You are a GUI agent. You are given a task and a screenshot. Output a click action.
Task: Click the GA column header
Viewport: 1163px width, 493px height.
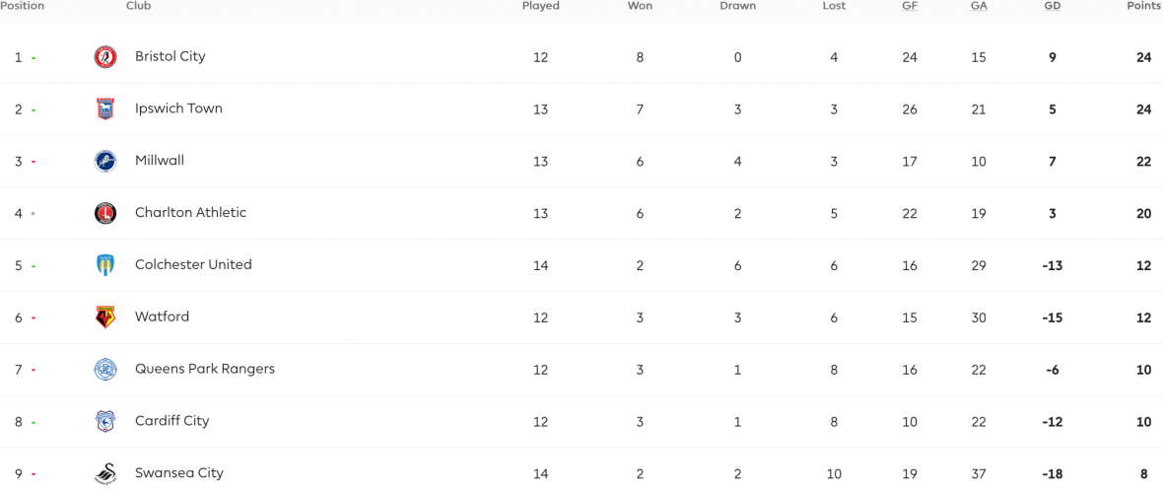point(979,6)
